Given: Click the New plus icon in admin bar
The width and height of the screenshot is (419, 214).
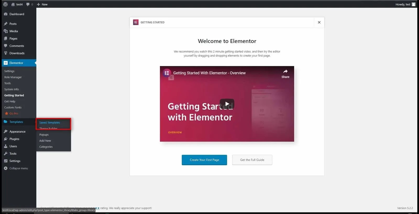Looking at the screenshot, I should (38, 4).
